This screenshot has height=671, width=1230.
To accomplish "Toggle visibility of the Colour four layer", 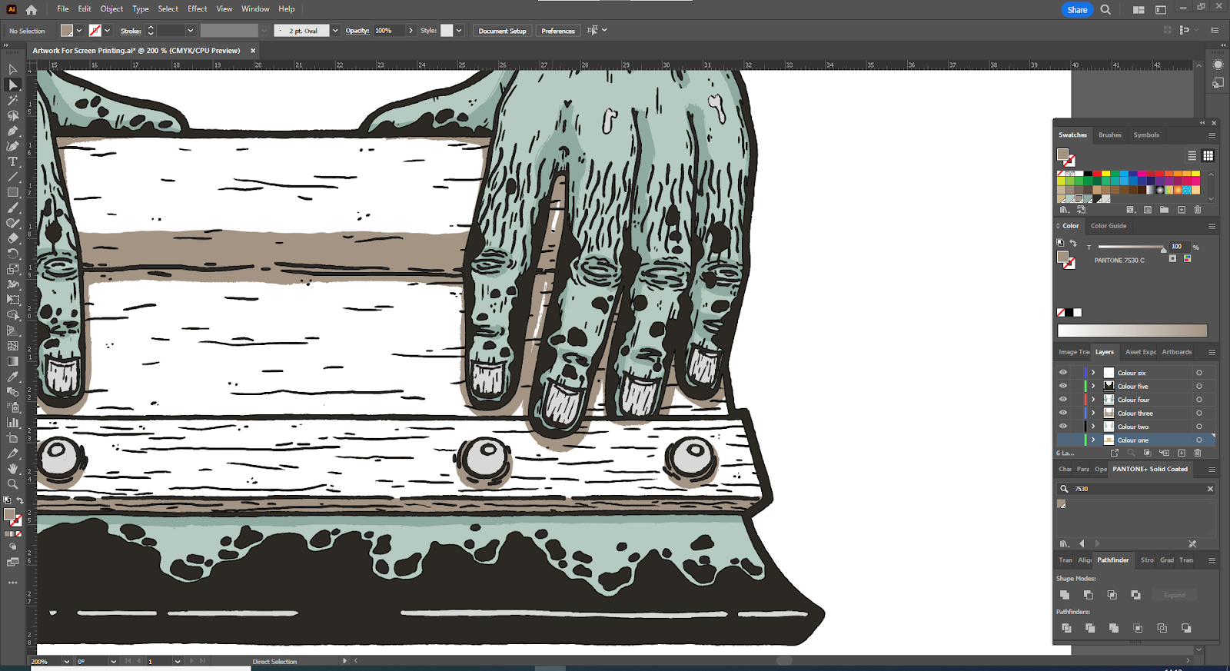I will 1063,400.
